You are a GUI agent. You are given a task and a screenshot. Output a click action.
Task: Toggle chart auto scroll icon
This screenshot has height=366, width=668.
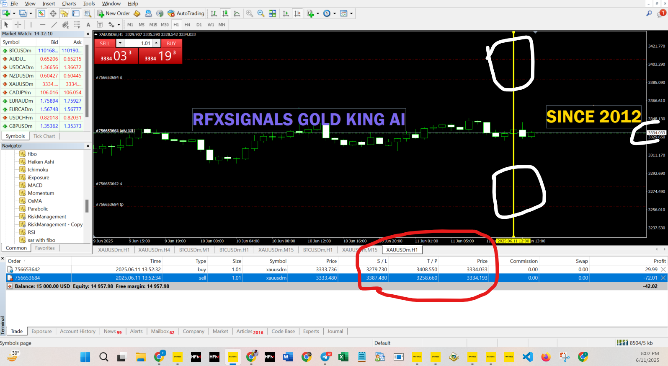coord(286,13)
